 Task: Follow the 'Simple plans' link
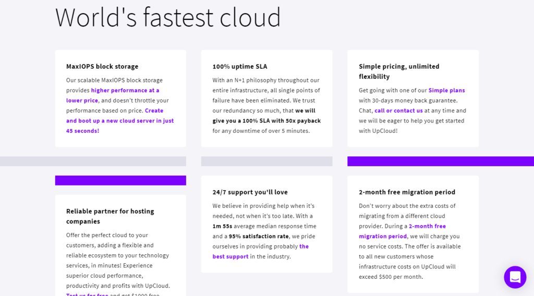pyautogui.click(x=446, y=91)
